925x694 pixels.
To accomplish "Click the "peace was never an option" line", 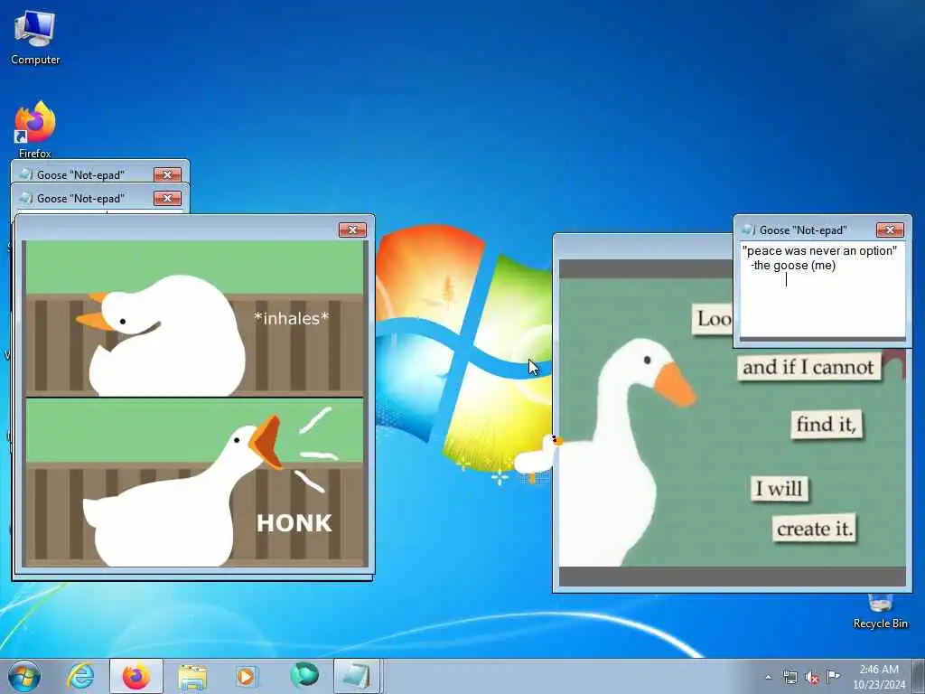I will [819, 251].
